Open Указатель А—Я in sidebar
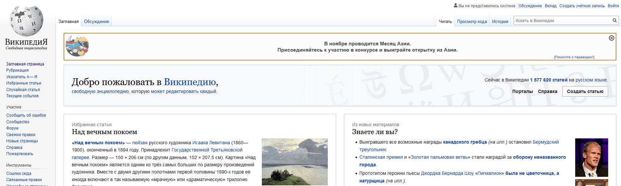The height and width of the screenshot is (186, 621). click(x=22, y=77)
